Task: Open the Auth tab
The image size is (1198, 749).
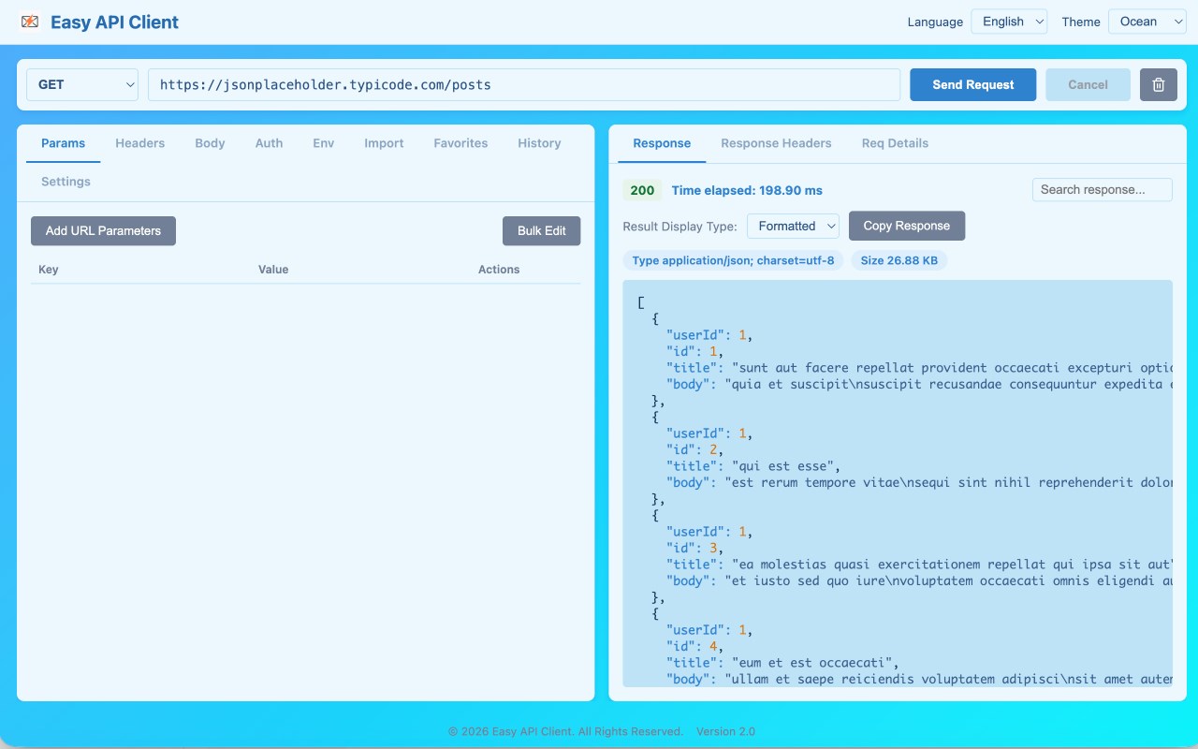Action: coord(269,143)
